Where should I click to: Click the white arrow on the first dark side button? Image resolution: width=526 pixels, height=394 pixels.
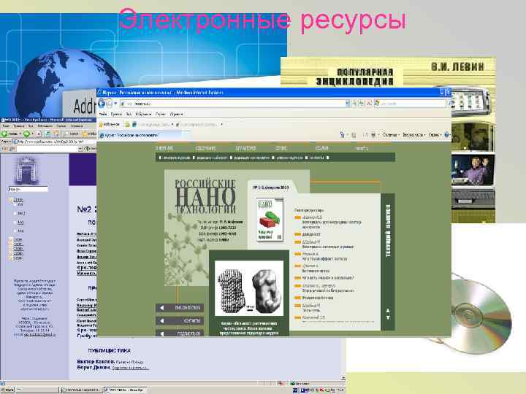click(161, 308)
